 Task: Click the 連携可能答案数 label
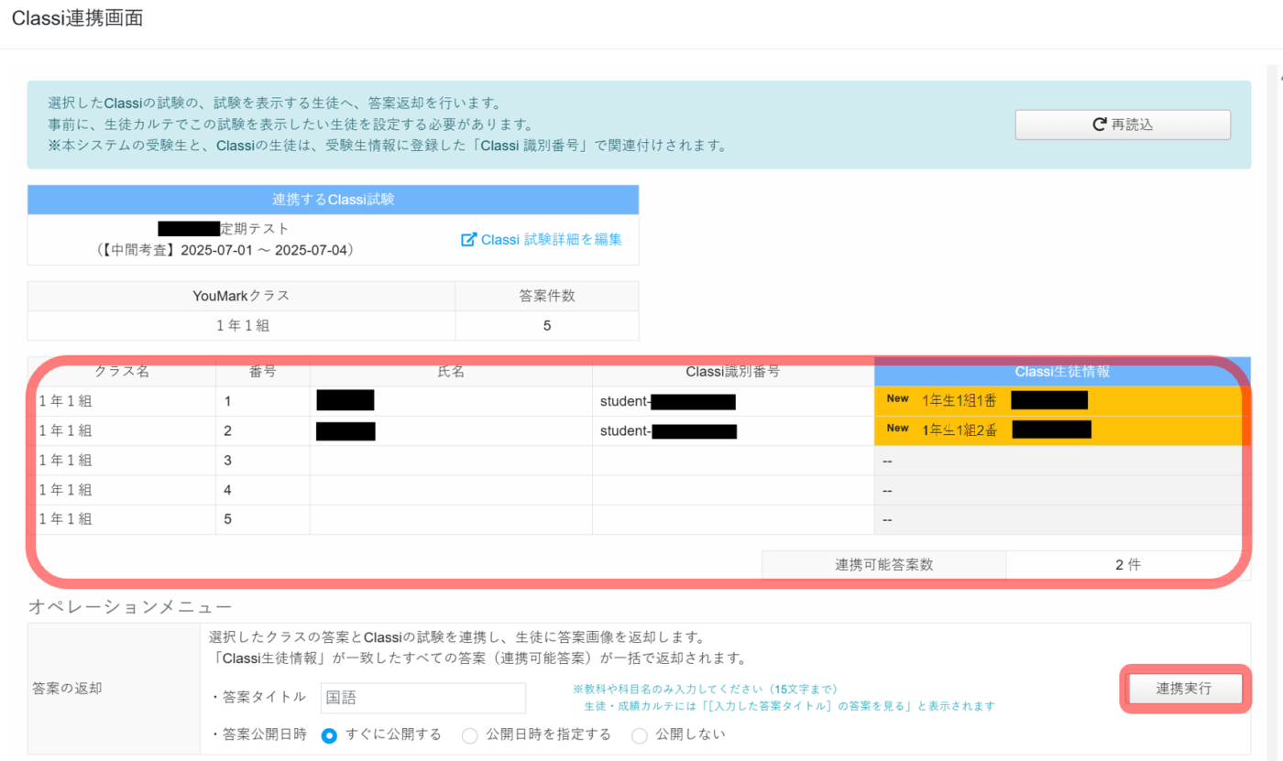point(883,565)
